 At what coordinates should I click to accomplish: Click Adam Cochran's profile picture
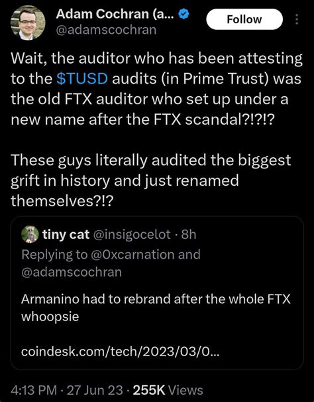tap(28, 23)
